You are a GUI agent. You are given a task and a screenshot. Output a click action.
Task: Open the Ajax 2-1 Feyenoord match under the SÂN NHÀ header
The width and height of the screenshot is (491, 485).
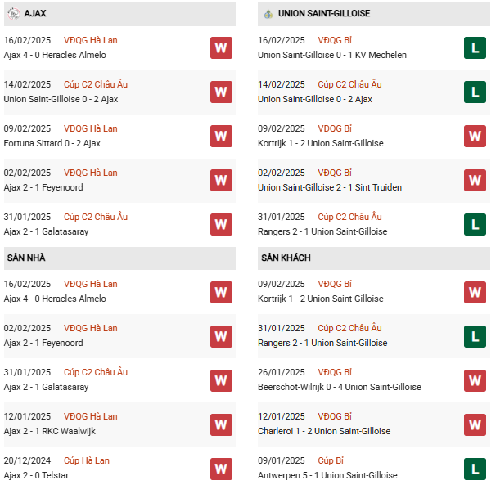tap(43, 343)
